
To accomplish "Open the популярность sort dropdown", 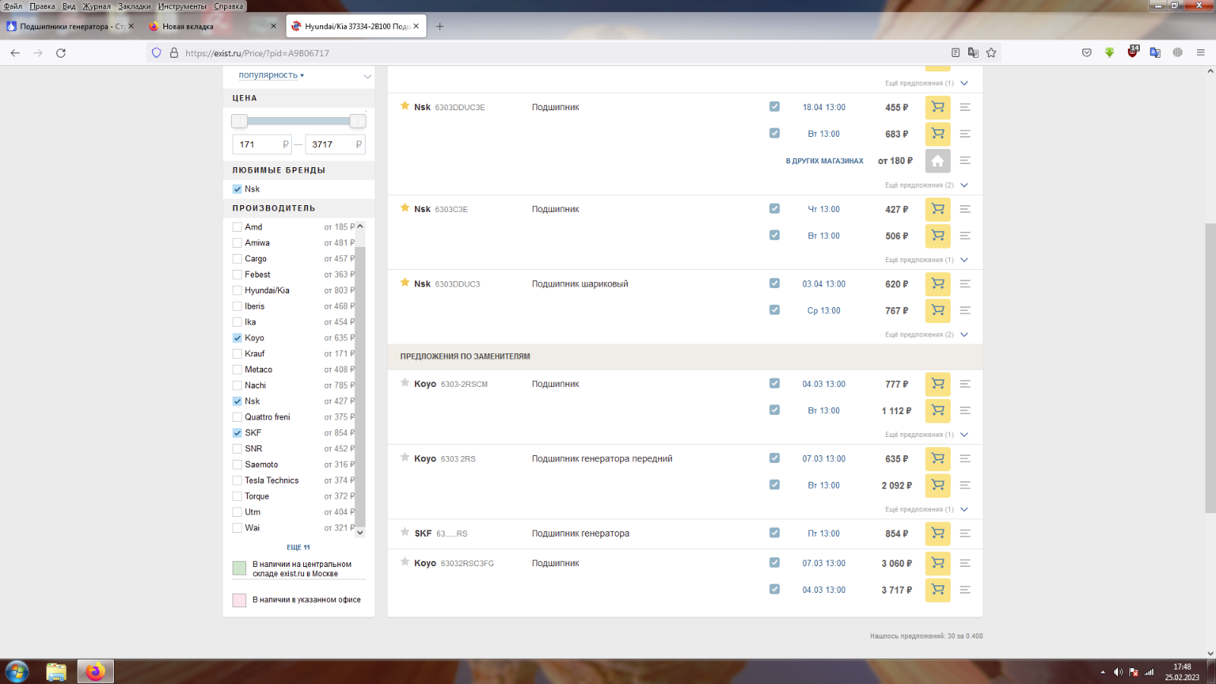I will tap(271, 75).
